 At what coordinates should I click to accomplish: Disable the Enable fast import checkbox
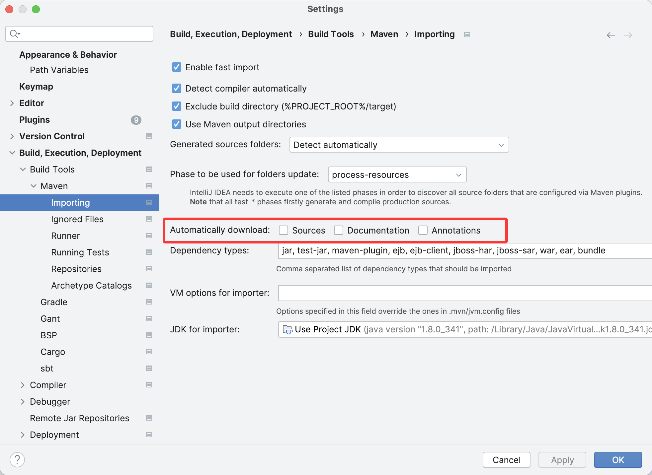click(x=177, y=67)
